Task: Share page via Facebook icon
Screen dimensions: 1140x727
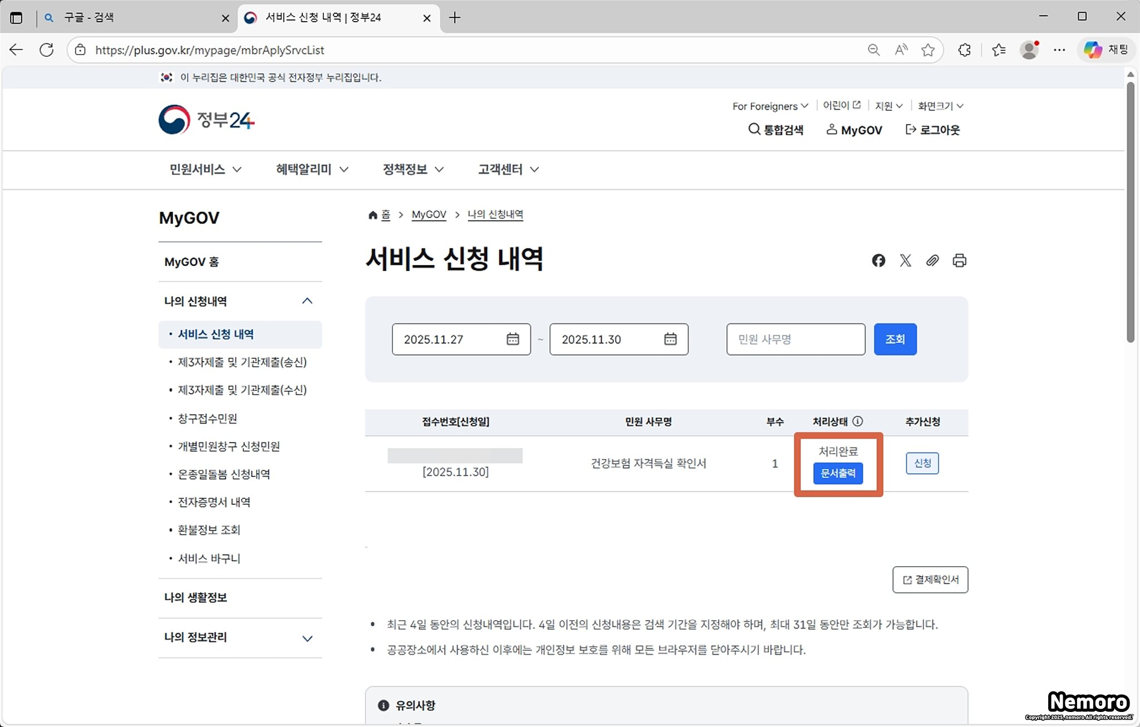Action: point(878,261)
